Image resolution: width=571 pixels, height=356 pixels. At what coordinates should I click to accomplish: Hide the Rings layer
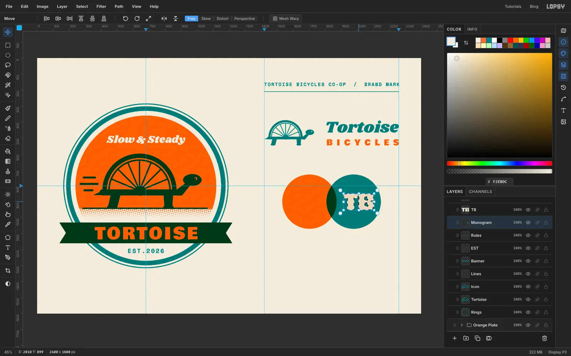click(x=528, y=312)
